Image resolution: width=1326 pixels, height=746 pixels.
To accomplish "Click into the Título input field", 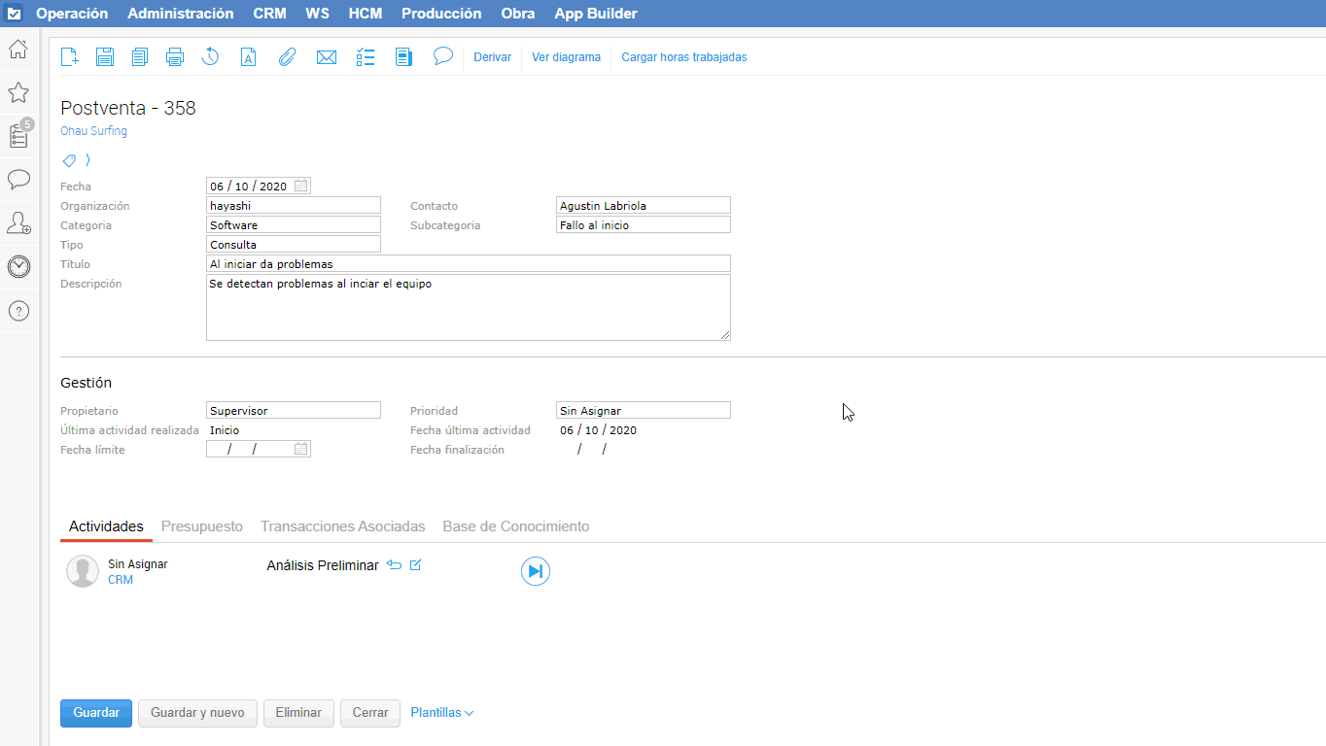I will pos(468,264).
